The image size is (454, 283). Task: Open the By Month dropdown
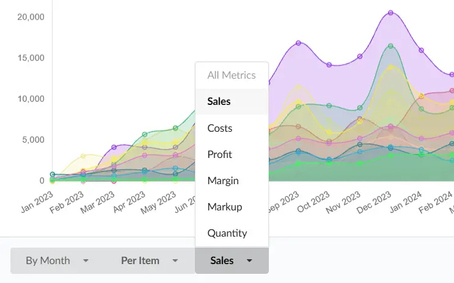(x=57, y=260)
